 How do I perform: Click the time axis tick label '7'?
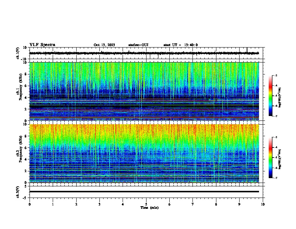(x=193, y=204)
